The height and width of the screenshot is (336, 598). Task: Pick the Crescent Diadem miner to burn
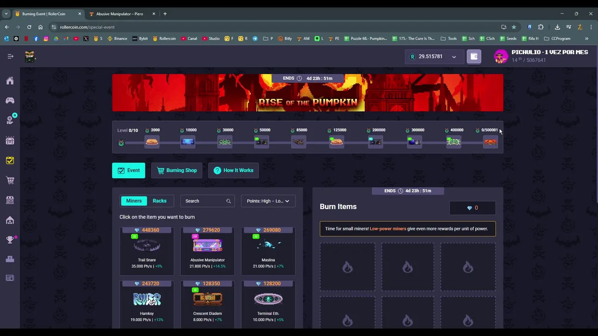coord(207,303)
